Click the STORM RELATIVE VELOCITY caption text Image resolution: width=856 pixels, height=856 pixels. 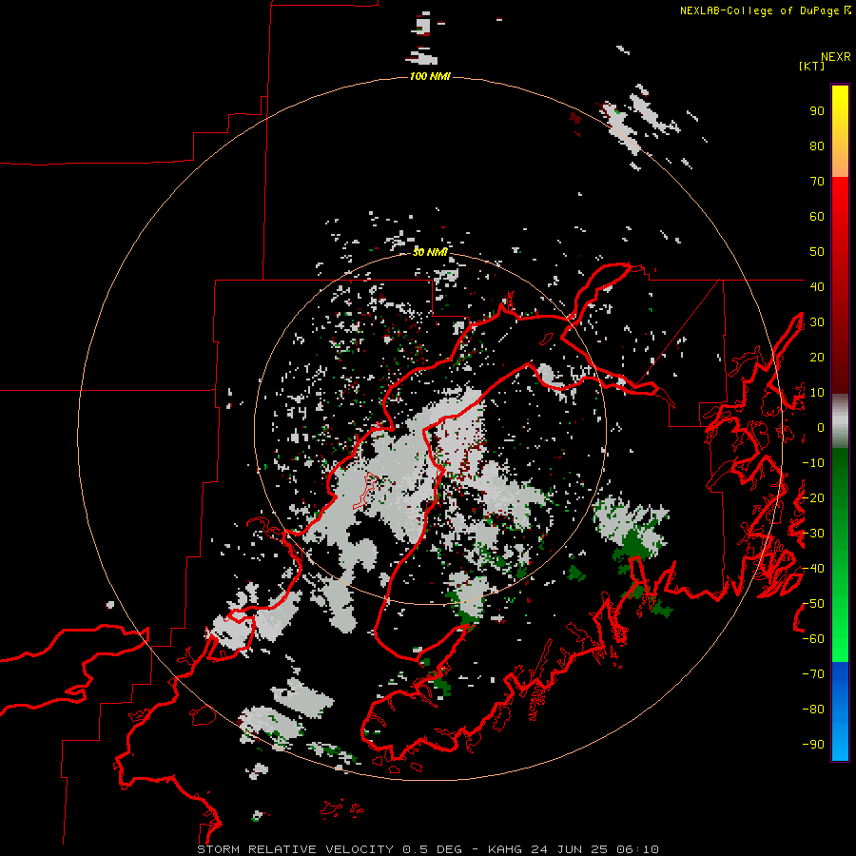[x=295, y=849]
